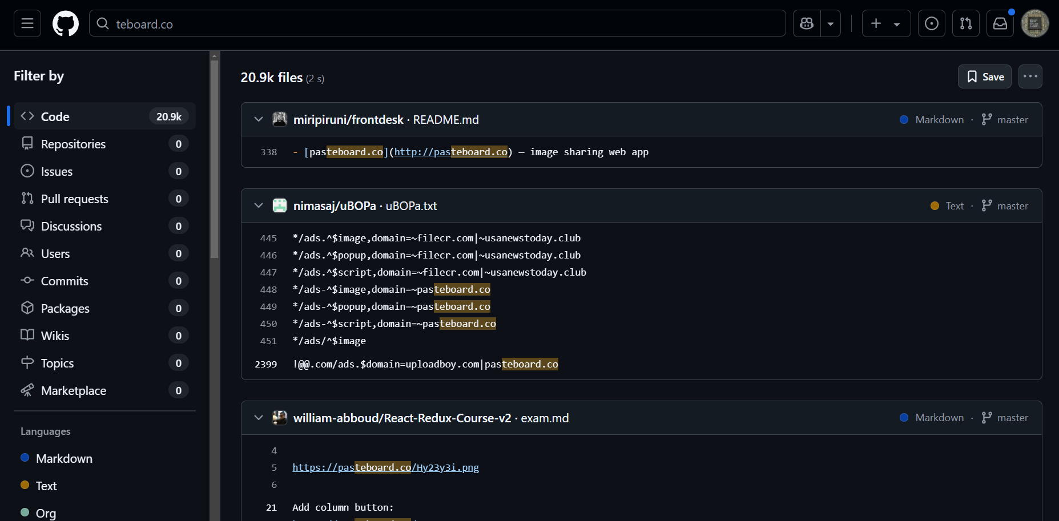This screenshot has height=521, width=1059.
Task: Collapse the miripiruni/frontdesk result
Action: click(x=259, y=119)
